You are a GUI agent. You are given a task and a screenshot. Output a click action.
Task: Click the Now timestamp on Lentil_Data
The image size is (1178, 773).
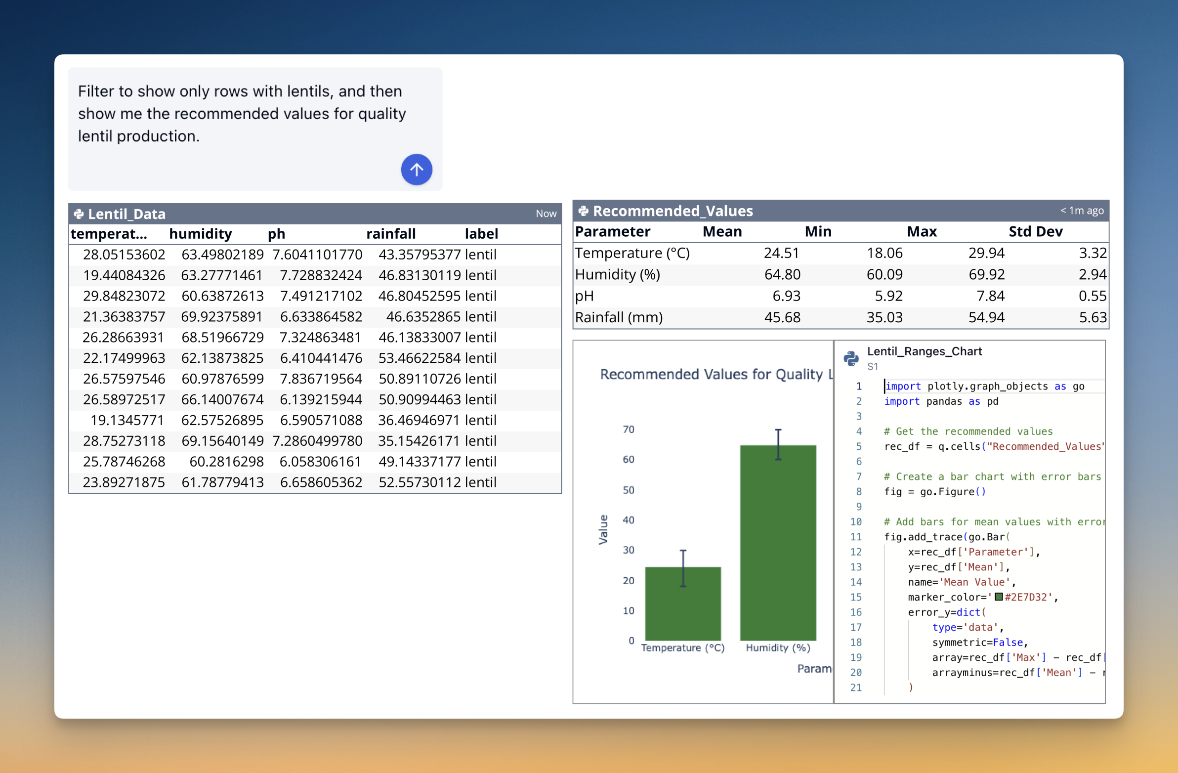point(546,214)
